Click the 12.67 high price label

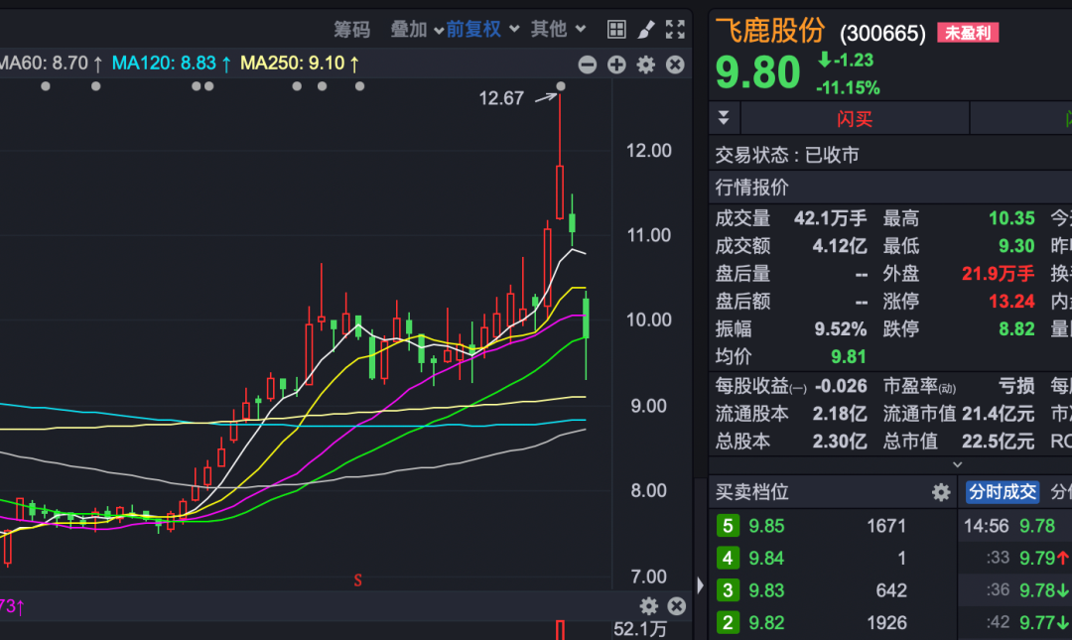pos(501,98)
